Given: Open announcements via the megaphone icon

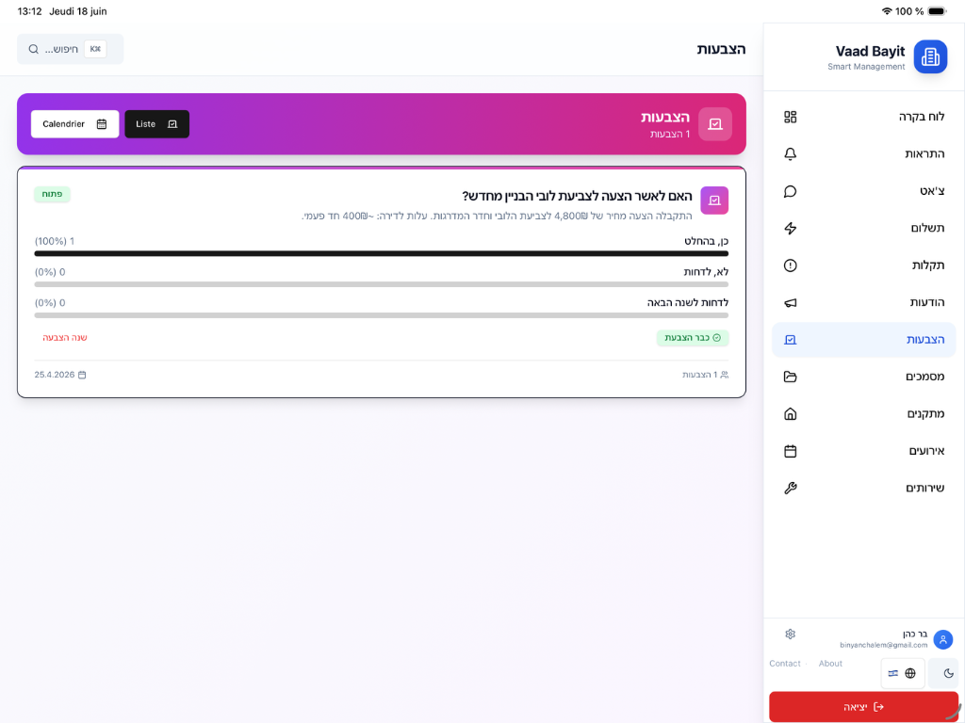Looking at the screenshot, I should [x=791, y=302].
